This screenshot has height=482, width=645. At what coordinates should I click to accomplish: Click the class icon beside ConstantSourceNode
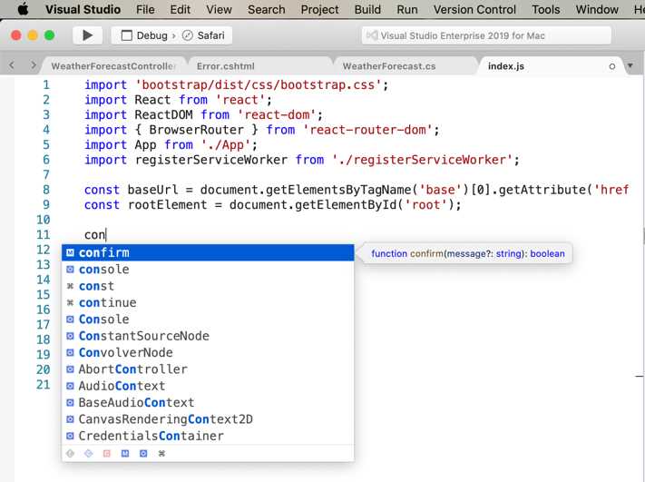[71, 336]
